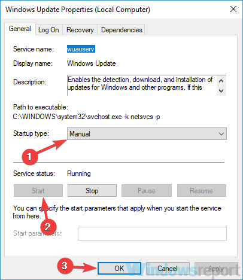This screenshot has height=280, width=243.
Task: Confirm changes with the OK button
Action: [x=119, y=268]
